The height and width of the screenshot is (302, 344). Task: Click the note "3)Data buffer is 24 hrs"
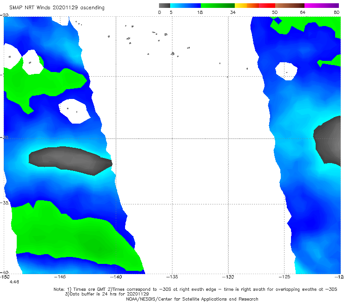point(107,294)
